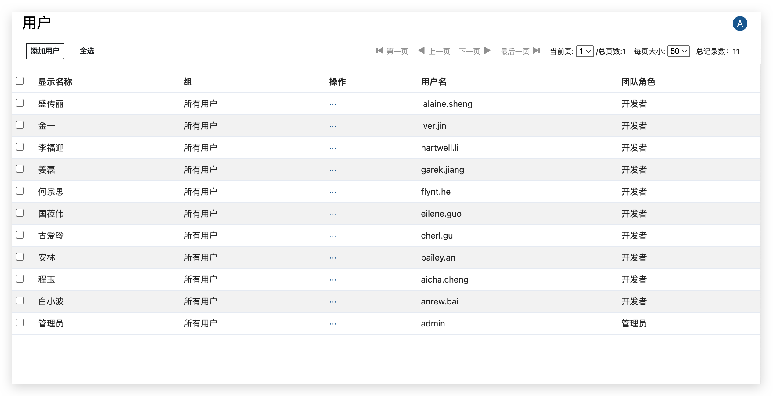773x396 pixels.
Task: Check the box for 程玉
Action: pos(20,279)
